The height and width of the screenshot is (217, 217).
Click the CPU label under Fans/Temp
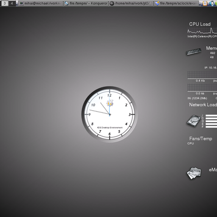[190, 143]
